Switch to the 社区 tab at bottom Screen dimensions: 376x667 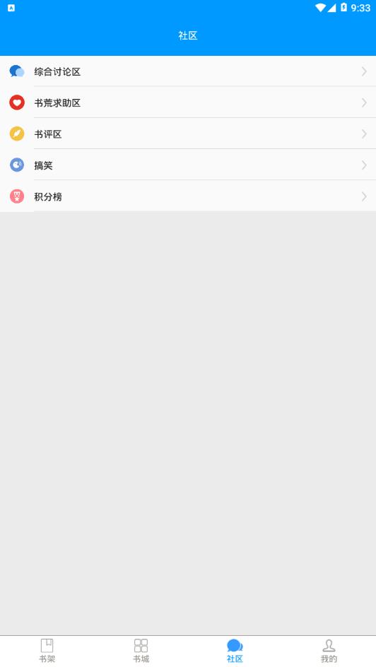coord(235,651)
